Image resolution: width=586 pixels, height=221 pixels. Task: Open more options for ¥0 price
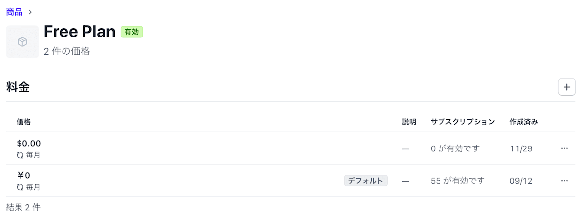coord(565,181)
